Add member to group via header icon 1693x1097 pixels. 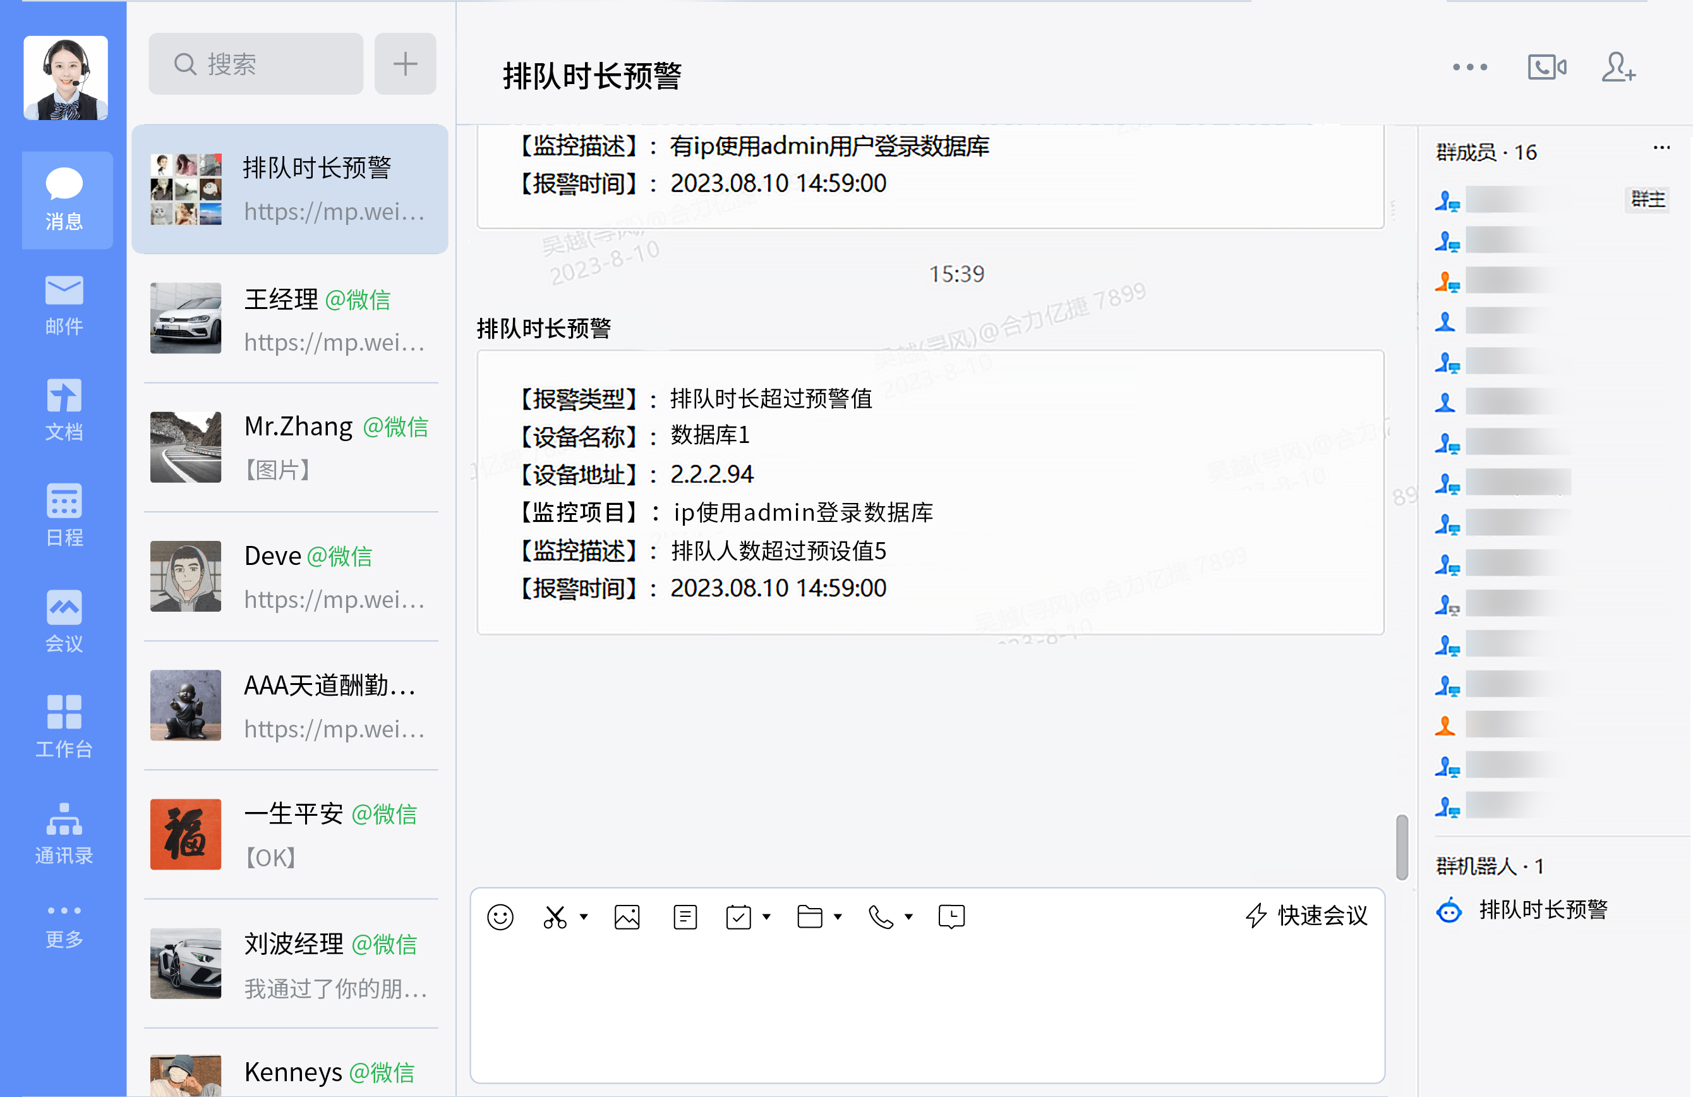click(x=1618, y=68)
